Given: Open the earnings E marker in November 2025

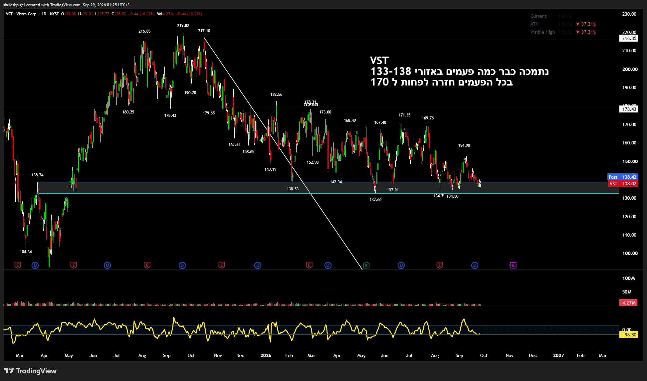Looking at the screenshot, I should pyautogui.click(x=222, y=265).
